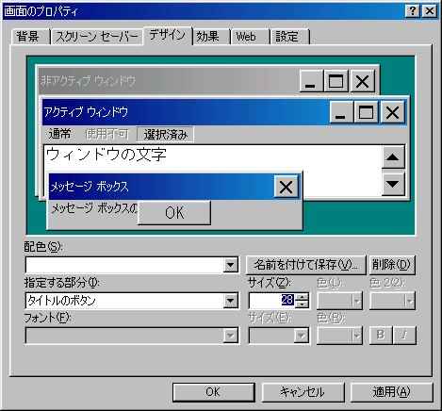Click the maximize icon of the active window preview
This screenshot has width=442, height=411.
[x=366, y=112]
